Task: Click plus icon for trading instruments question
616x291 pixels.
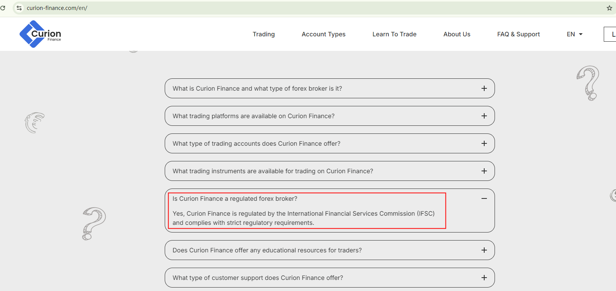Action: tap(484, 171)
